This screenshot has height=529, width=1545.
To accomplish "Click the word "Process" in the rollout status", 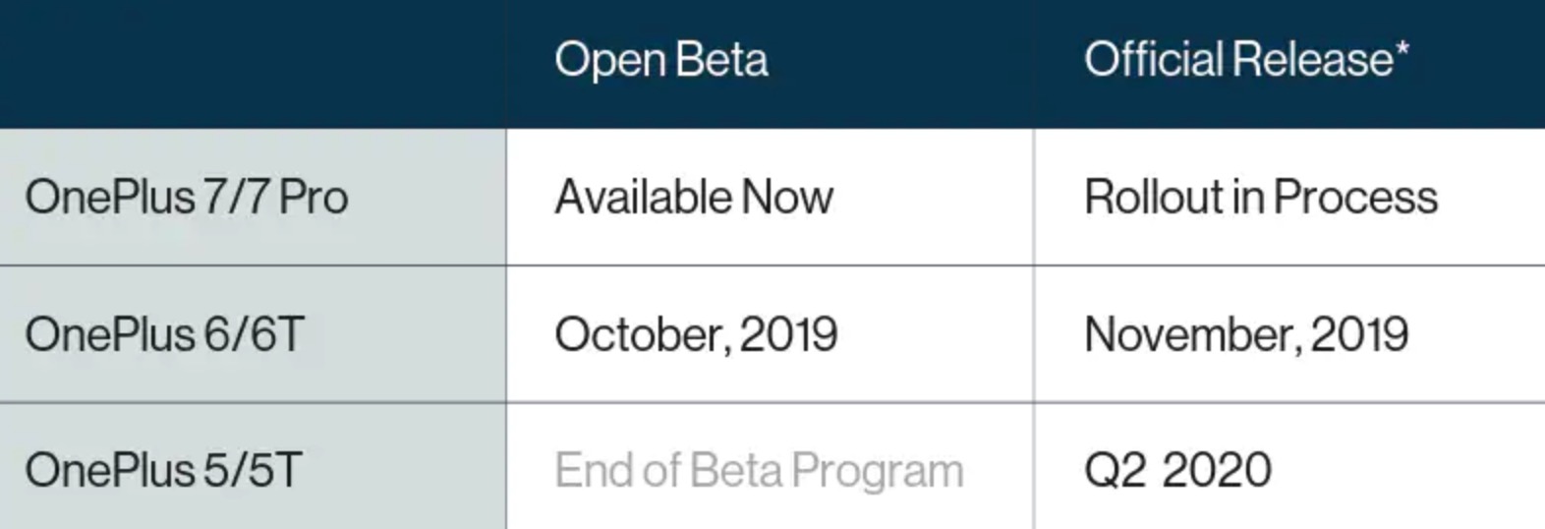I will [1355, 197].
